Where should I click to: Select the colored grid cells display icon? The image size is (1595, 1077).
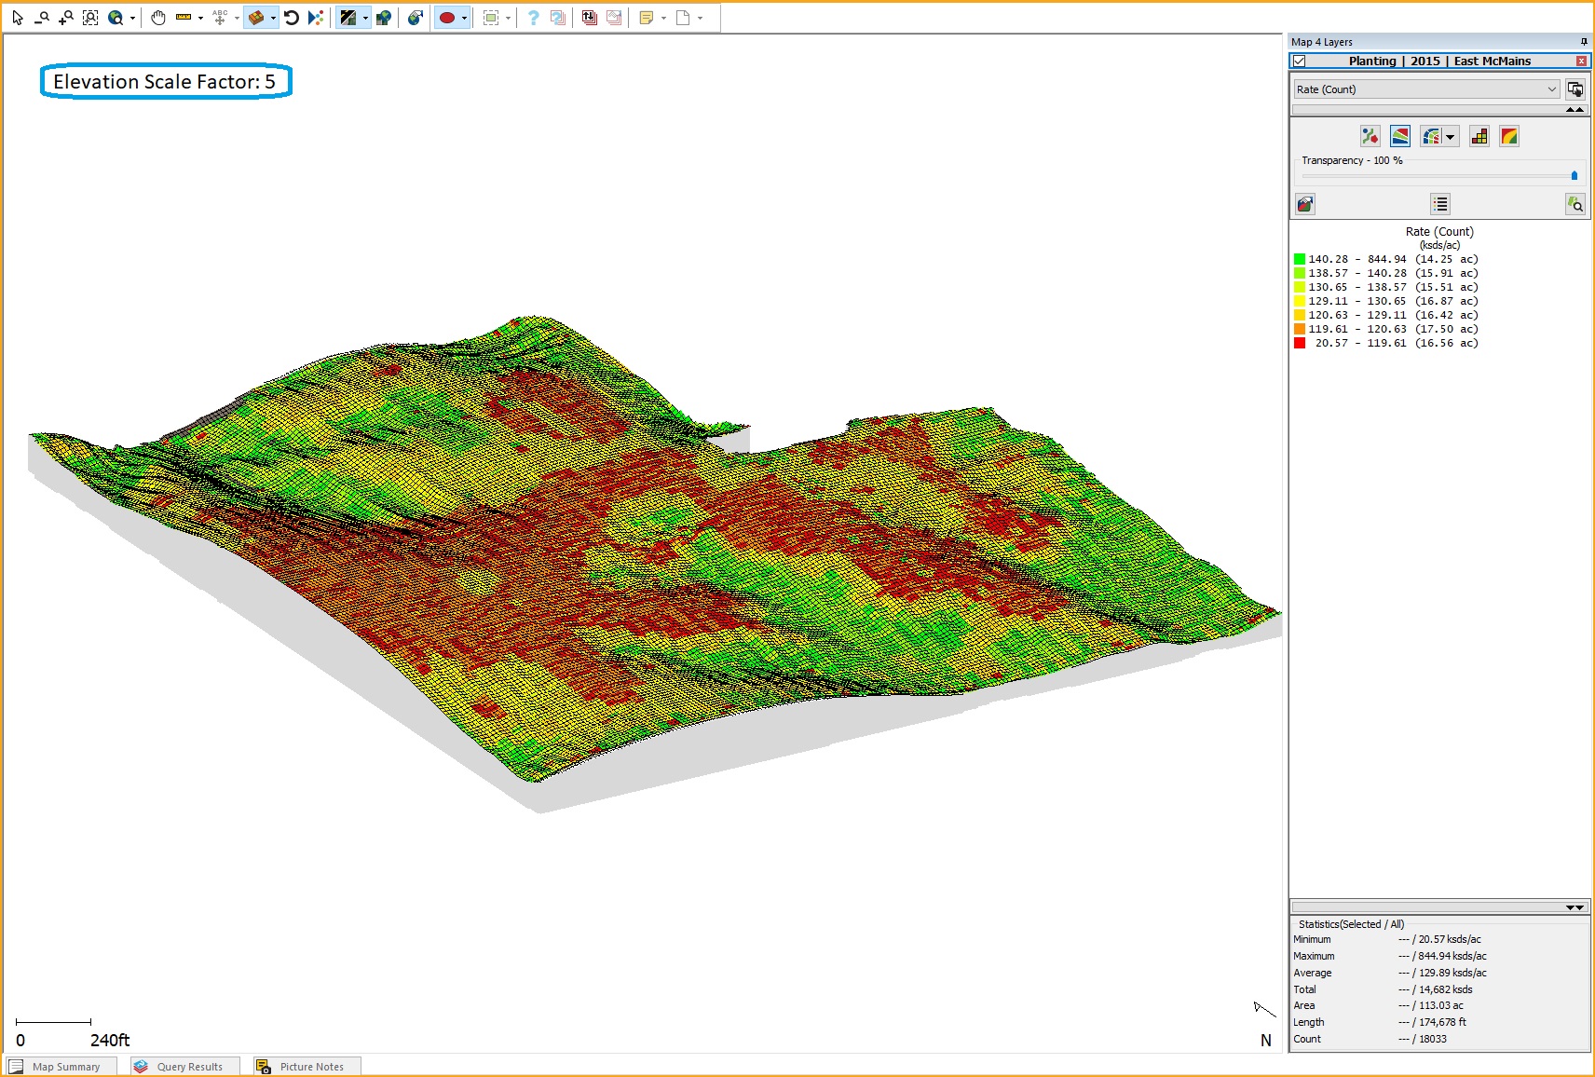1479,137
